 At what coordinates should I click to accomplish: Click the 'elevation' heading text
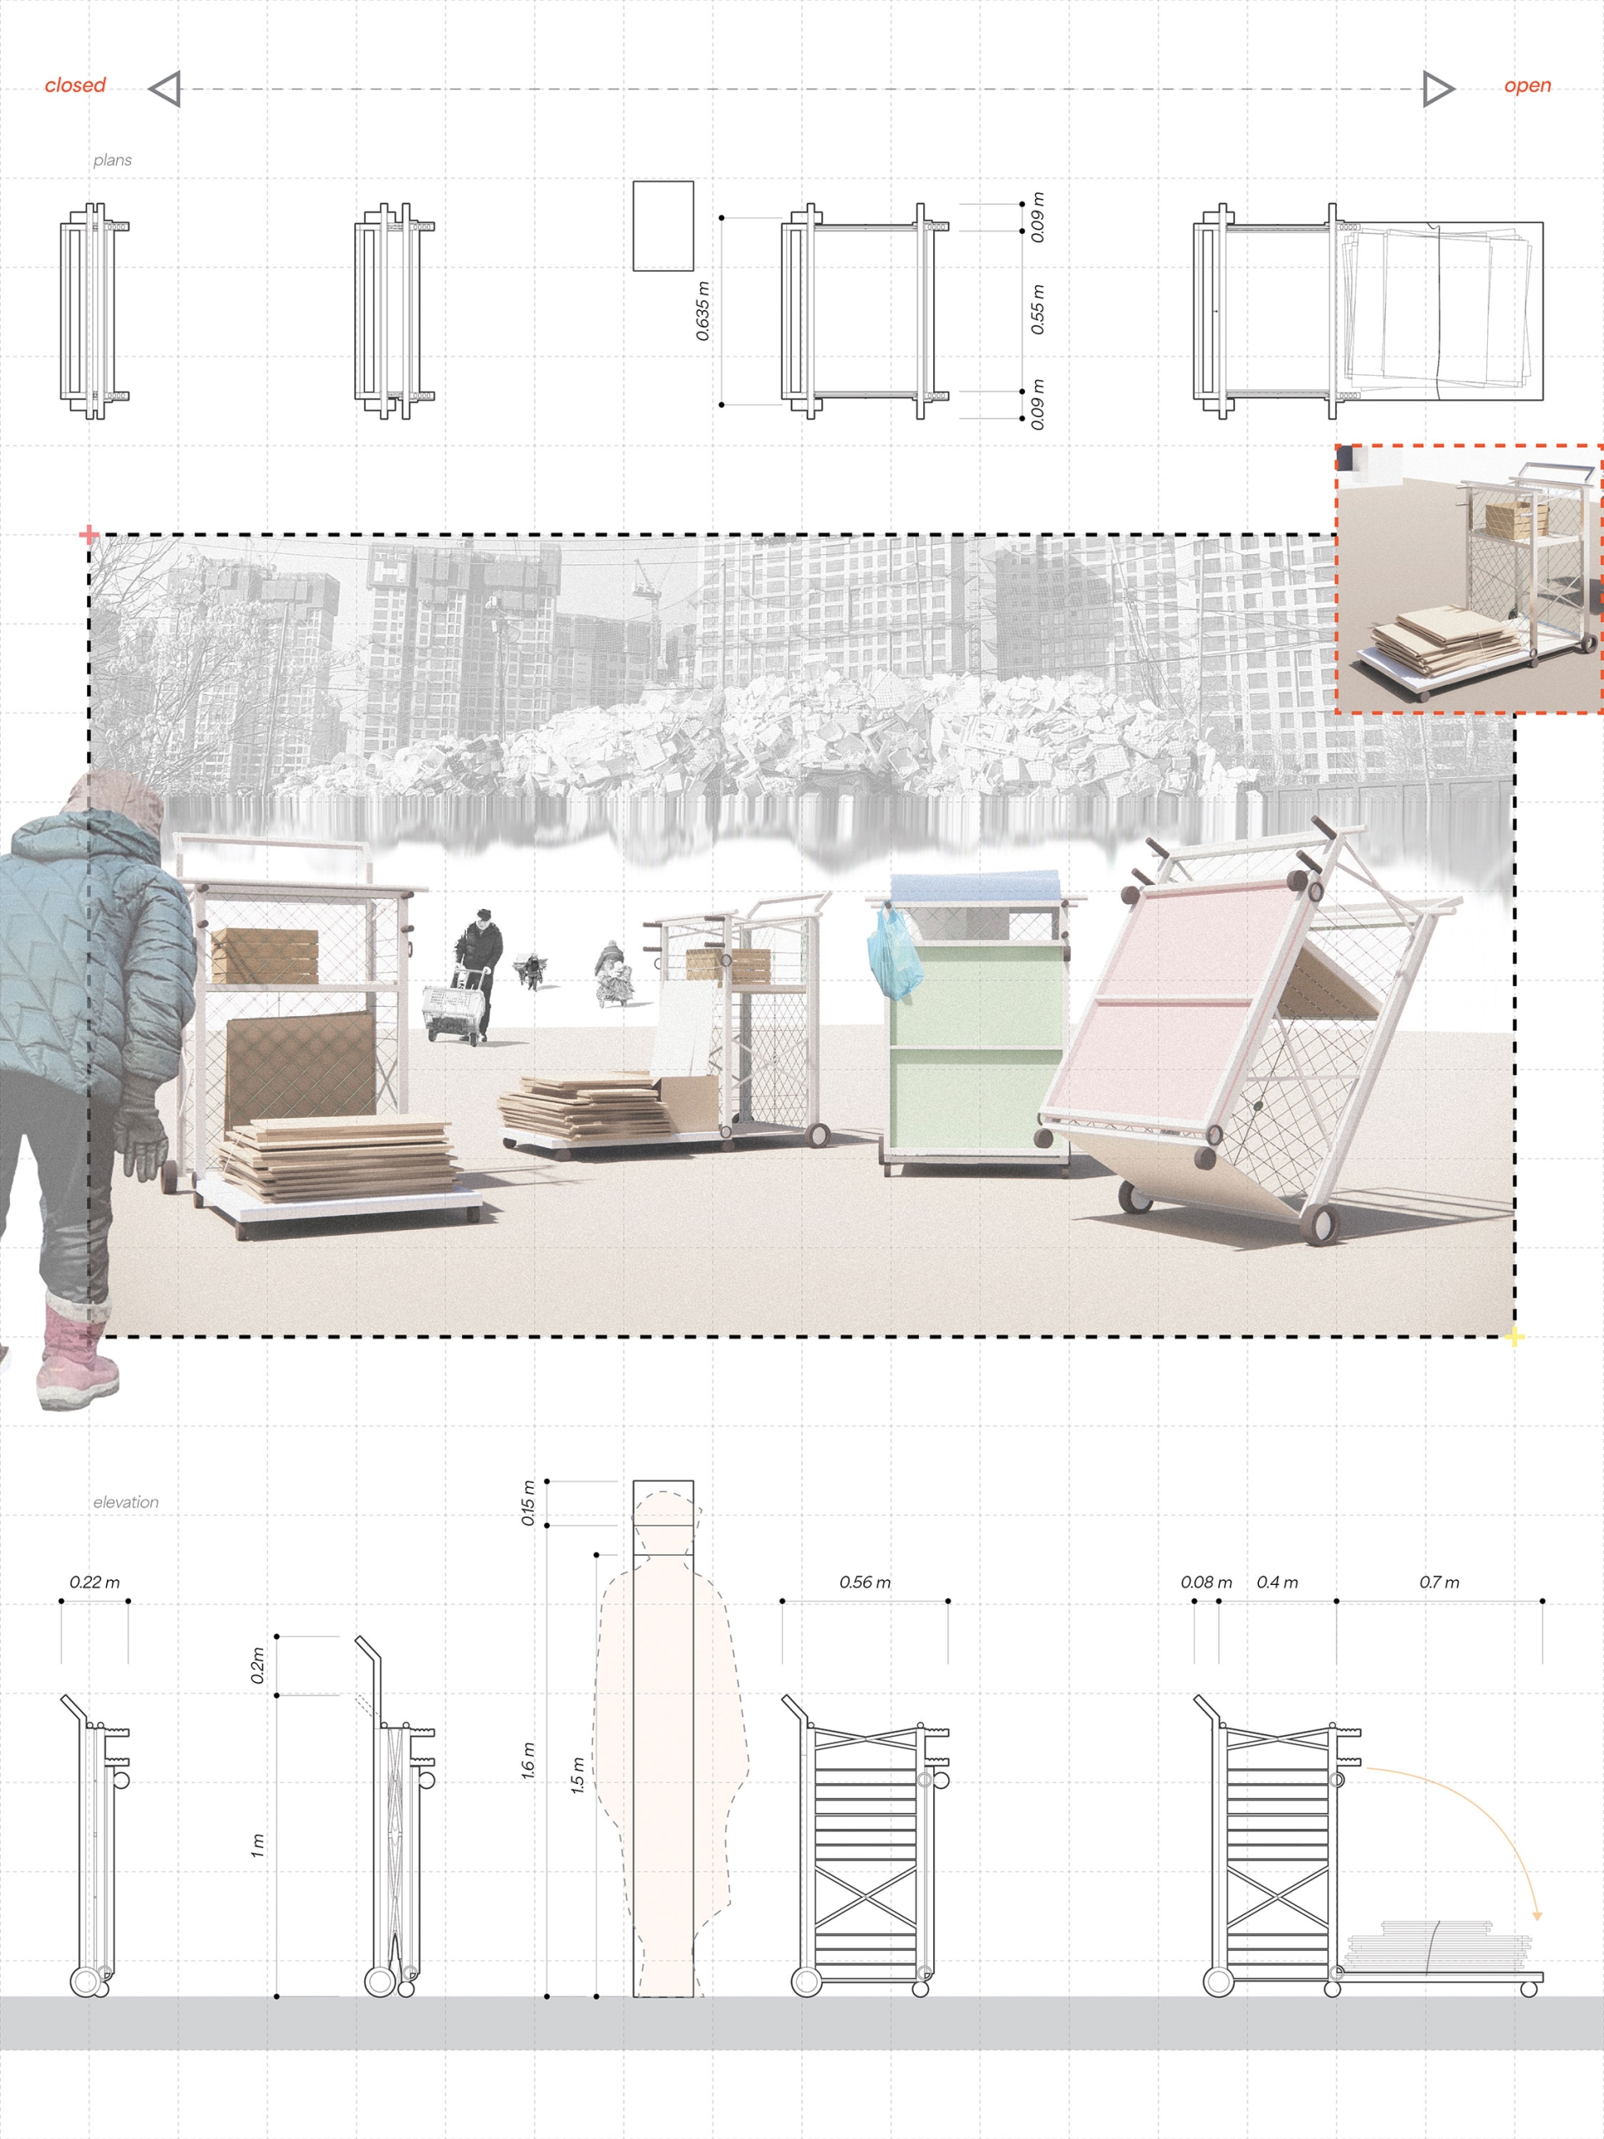[x=125, y=1501]
